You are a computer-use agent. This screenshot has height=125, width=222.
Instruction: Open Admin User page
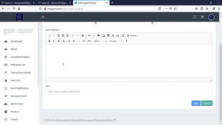click(17, 104)
